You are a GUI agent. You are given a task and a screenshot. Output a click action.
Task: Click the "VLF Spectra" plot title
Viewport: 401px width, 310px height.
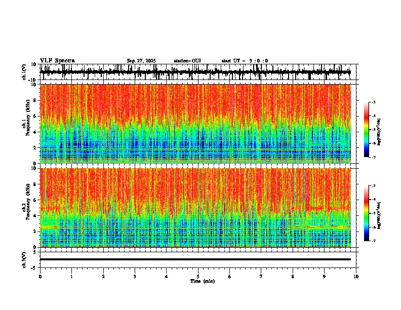point(57,61)
